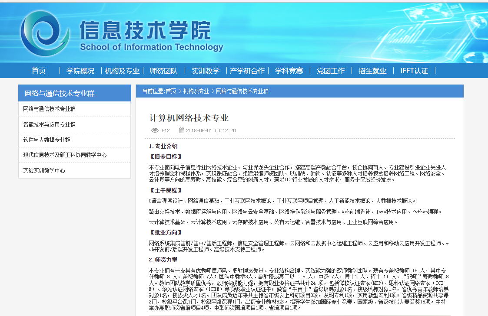Open the IEET认证 navigation item
The image size is (488, 316).
pyautogui.click(x=414, y=70)
